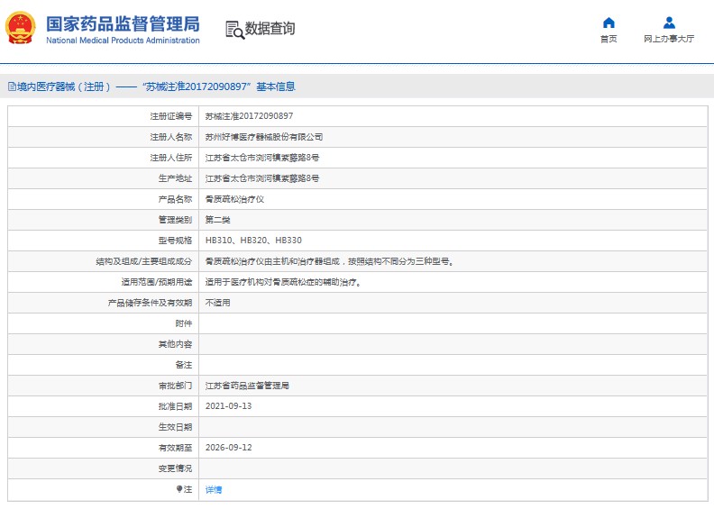Viewport: 714px width, 509px height.
Task: Click the 数据查询 search document icon
Action: pos(235,30)
